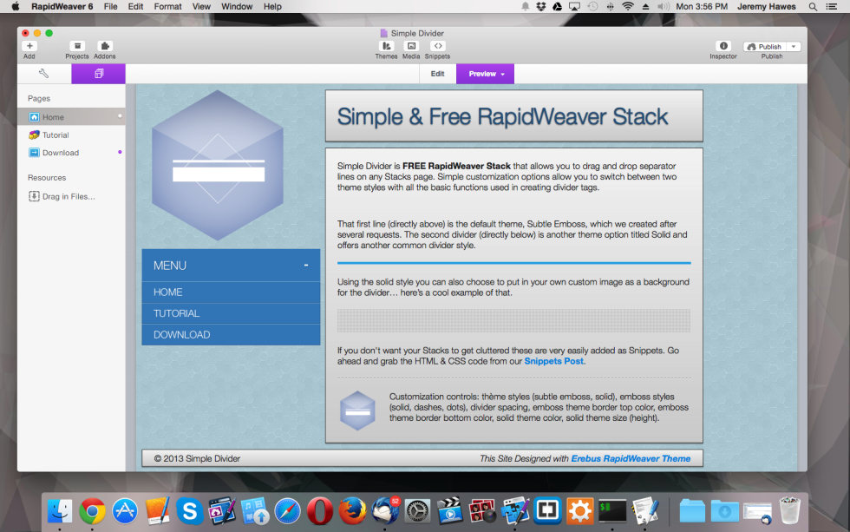Open the Trash in the dock
Image resolution: width=850 pixels, height=532 pixels.
tap(790, 511)
